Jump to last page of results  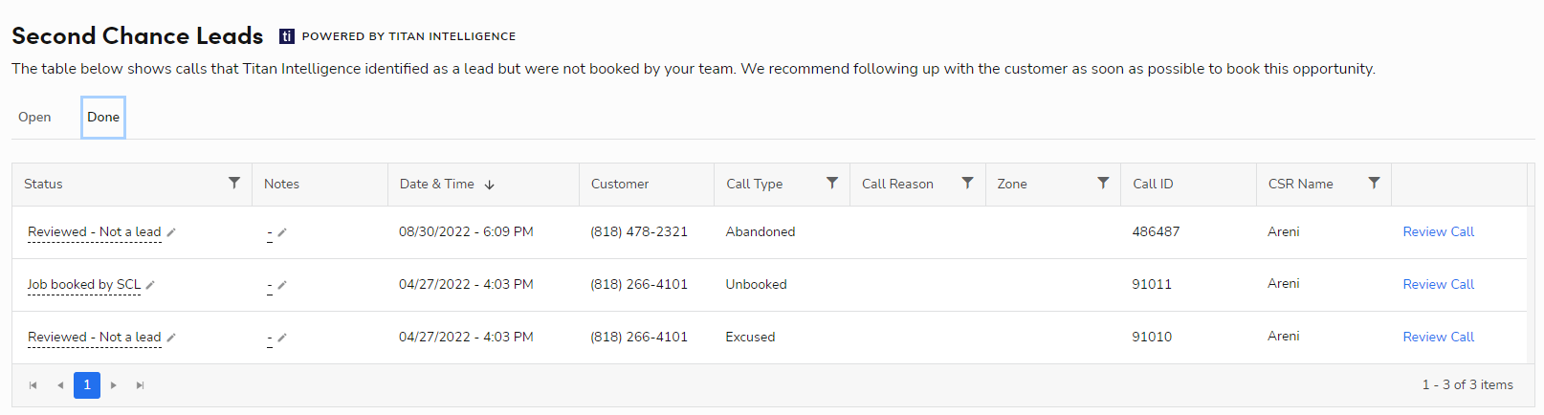(141, 385)
